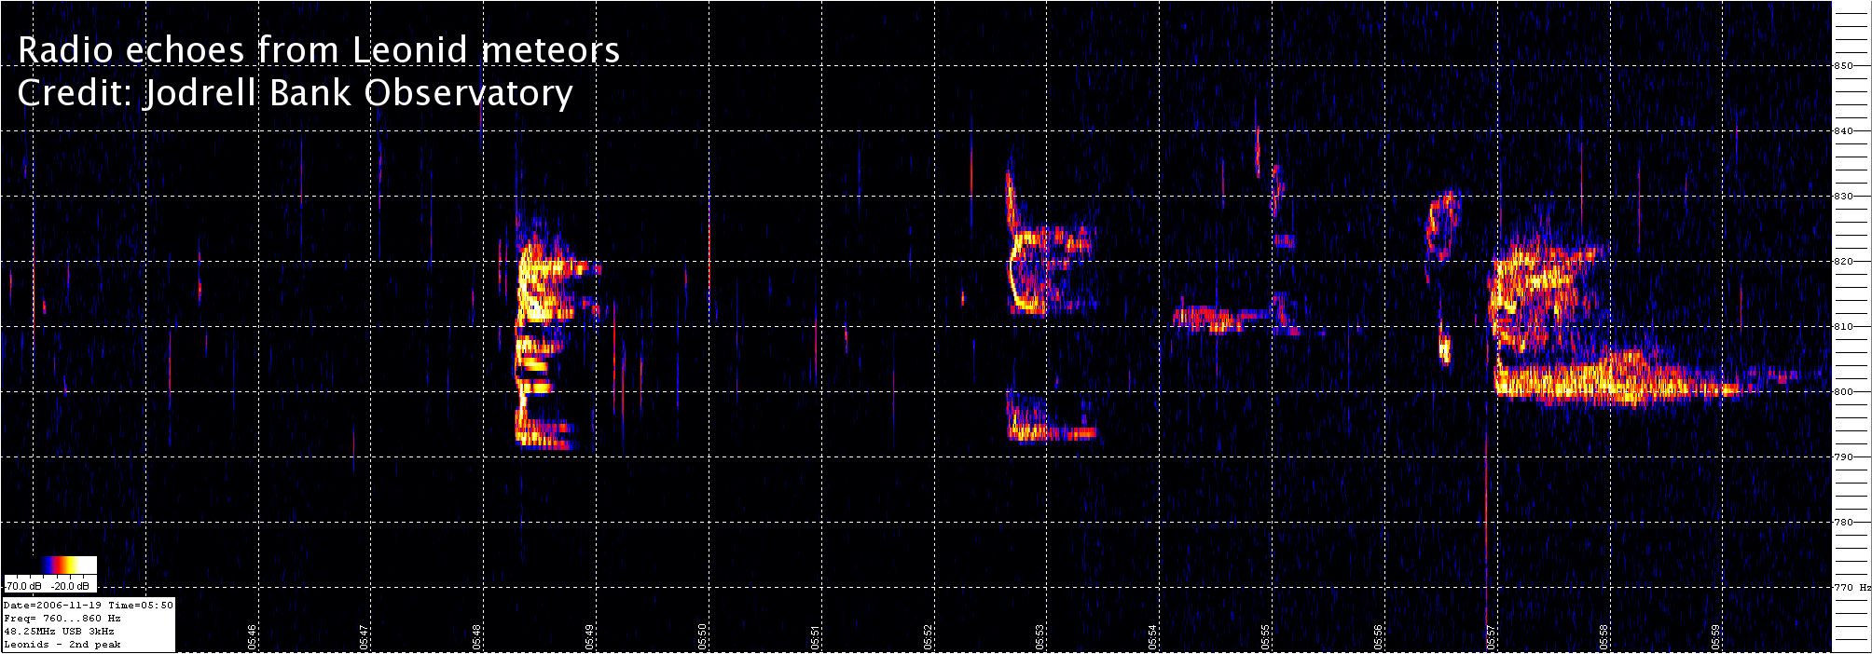Click the 'Date=2006-11-19 Time=05:50' info line
1872x654 pixels.
(x=89, y=606)
